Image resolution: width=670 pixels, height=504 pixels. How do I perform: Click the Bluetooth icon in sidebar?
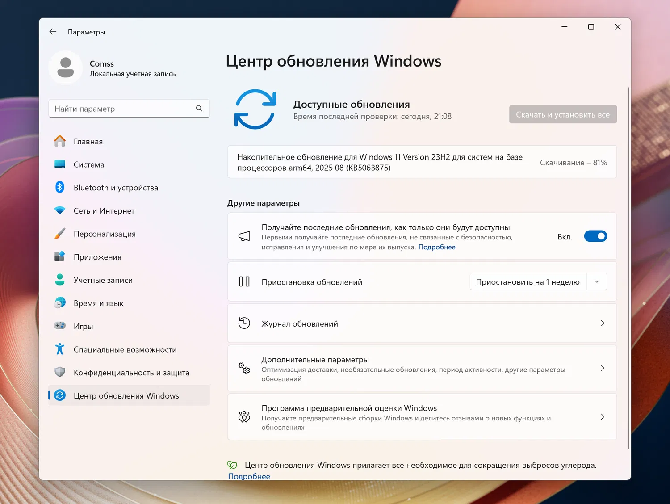point(60,187)
